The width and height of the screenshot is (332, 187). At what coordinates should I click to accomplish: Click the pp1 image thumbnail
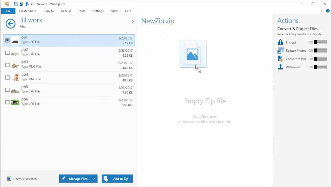point(15,41)
